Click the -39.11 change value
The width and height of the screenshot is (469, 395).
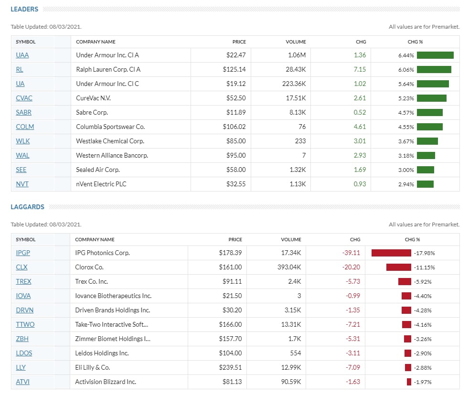coord(351,253)
